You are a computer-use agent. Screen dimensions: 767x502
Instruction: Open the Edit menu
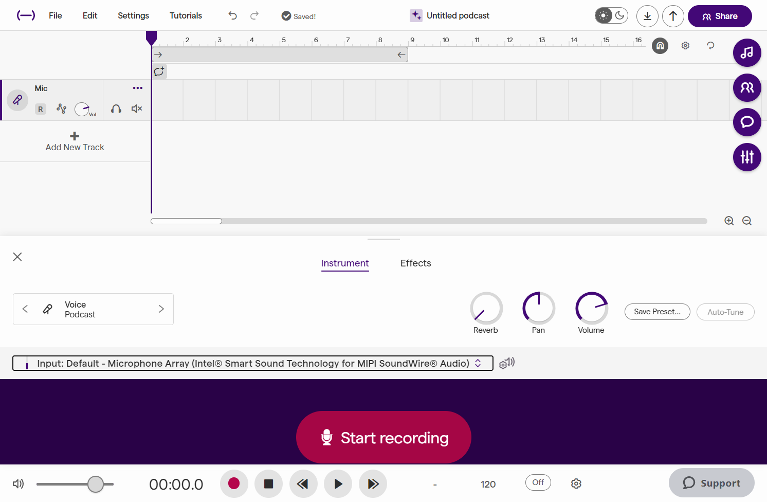[90, 15]
